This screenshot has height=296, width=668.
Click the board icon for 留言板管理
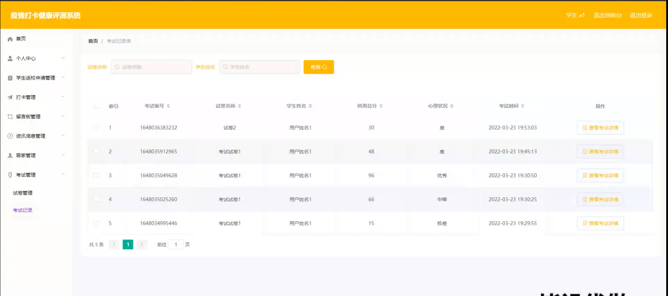(10, 117)
